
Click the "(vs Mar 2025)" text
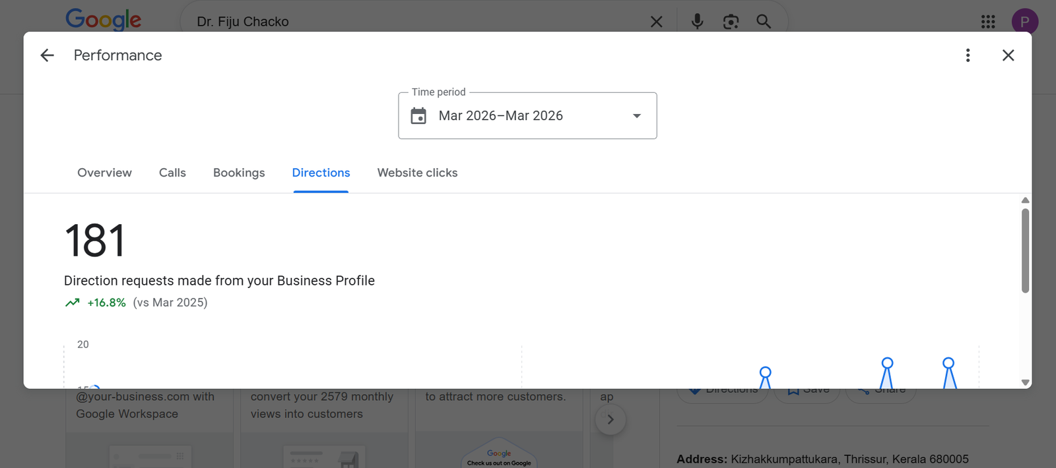170,303
